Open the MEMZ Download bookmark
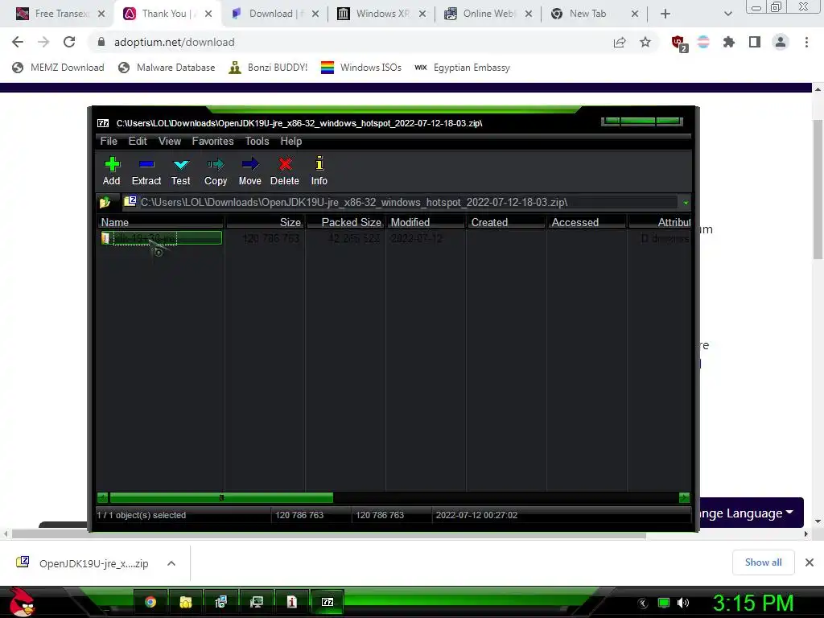Viewport: 824px width, 618px height. [58, 68]
